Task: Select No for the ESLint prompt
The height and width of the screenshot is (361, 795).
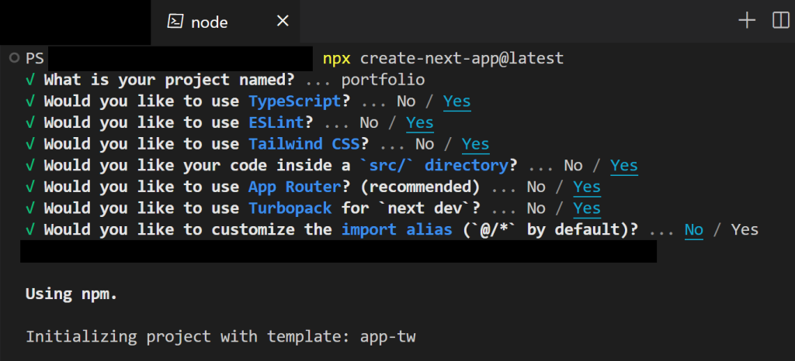Action: [x=369, y=122]
